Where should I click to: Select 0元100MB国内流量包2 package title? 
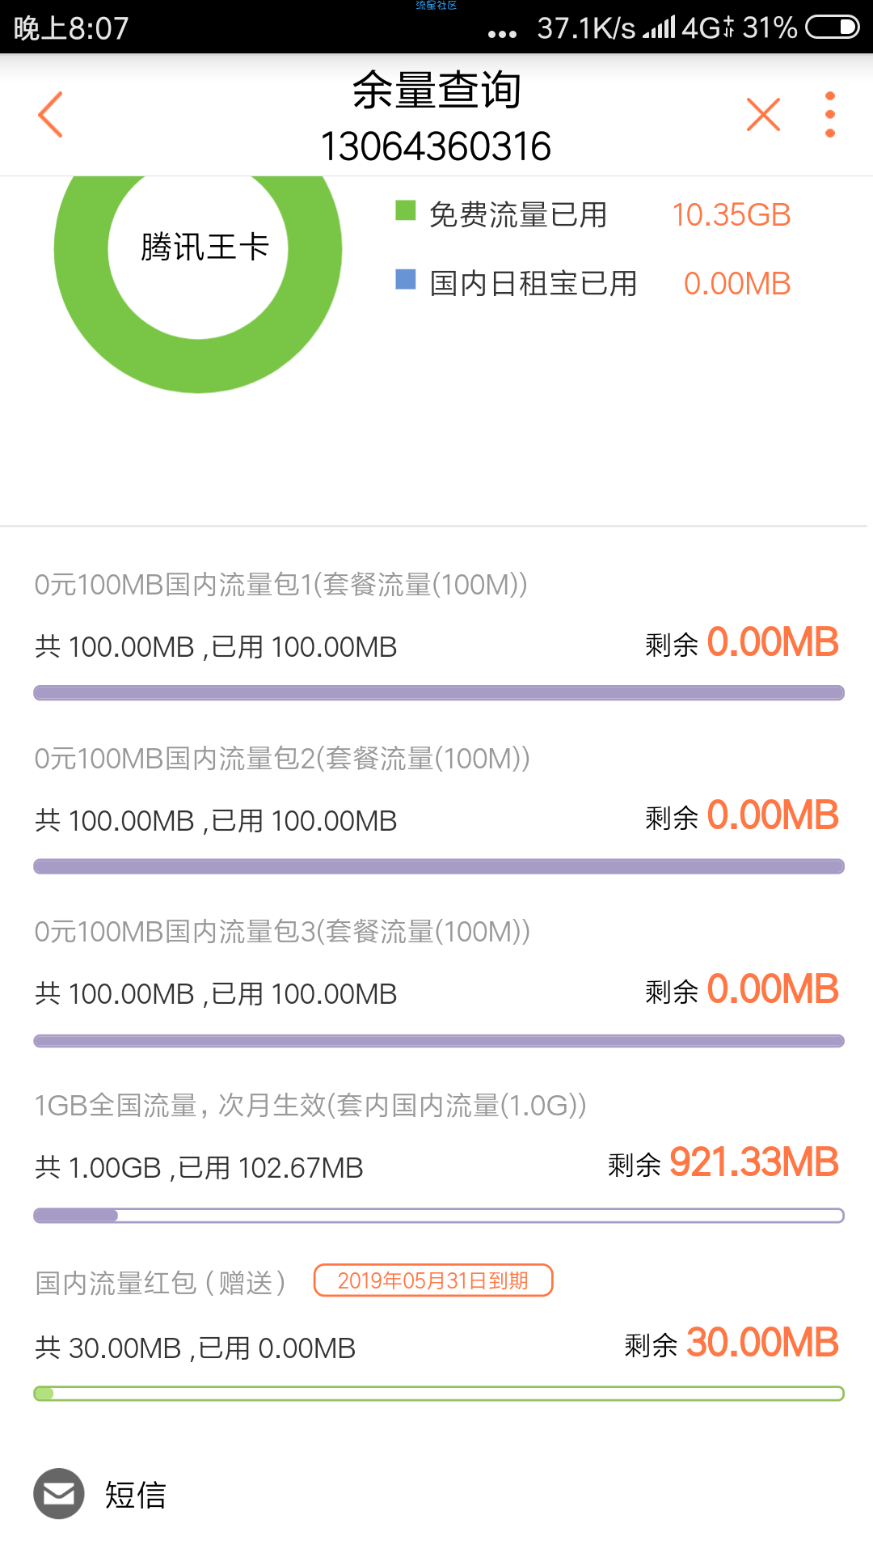click(x=282, y=758)
